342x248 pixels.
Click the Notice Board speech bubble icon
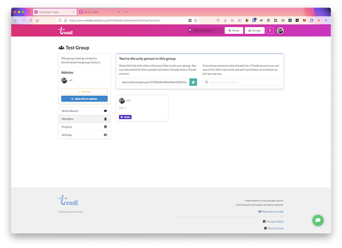pos(105,111)
